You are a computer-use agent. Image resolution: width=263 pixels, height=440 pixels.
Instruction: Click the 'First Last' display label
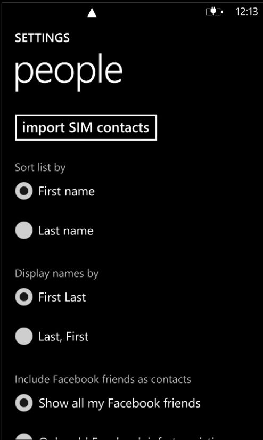62,297
